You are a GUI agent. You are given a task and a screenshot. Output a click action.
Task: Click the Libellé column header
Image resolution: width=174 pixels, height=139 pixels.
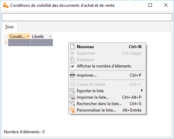(x=41, y=36)
